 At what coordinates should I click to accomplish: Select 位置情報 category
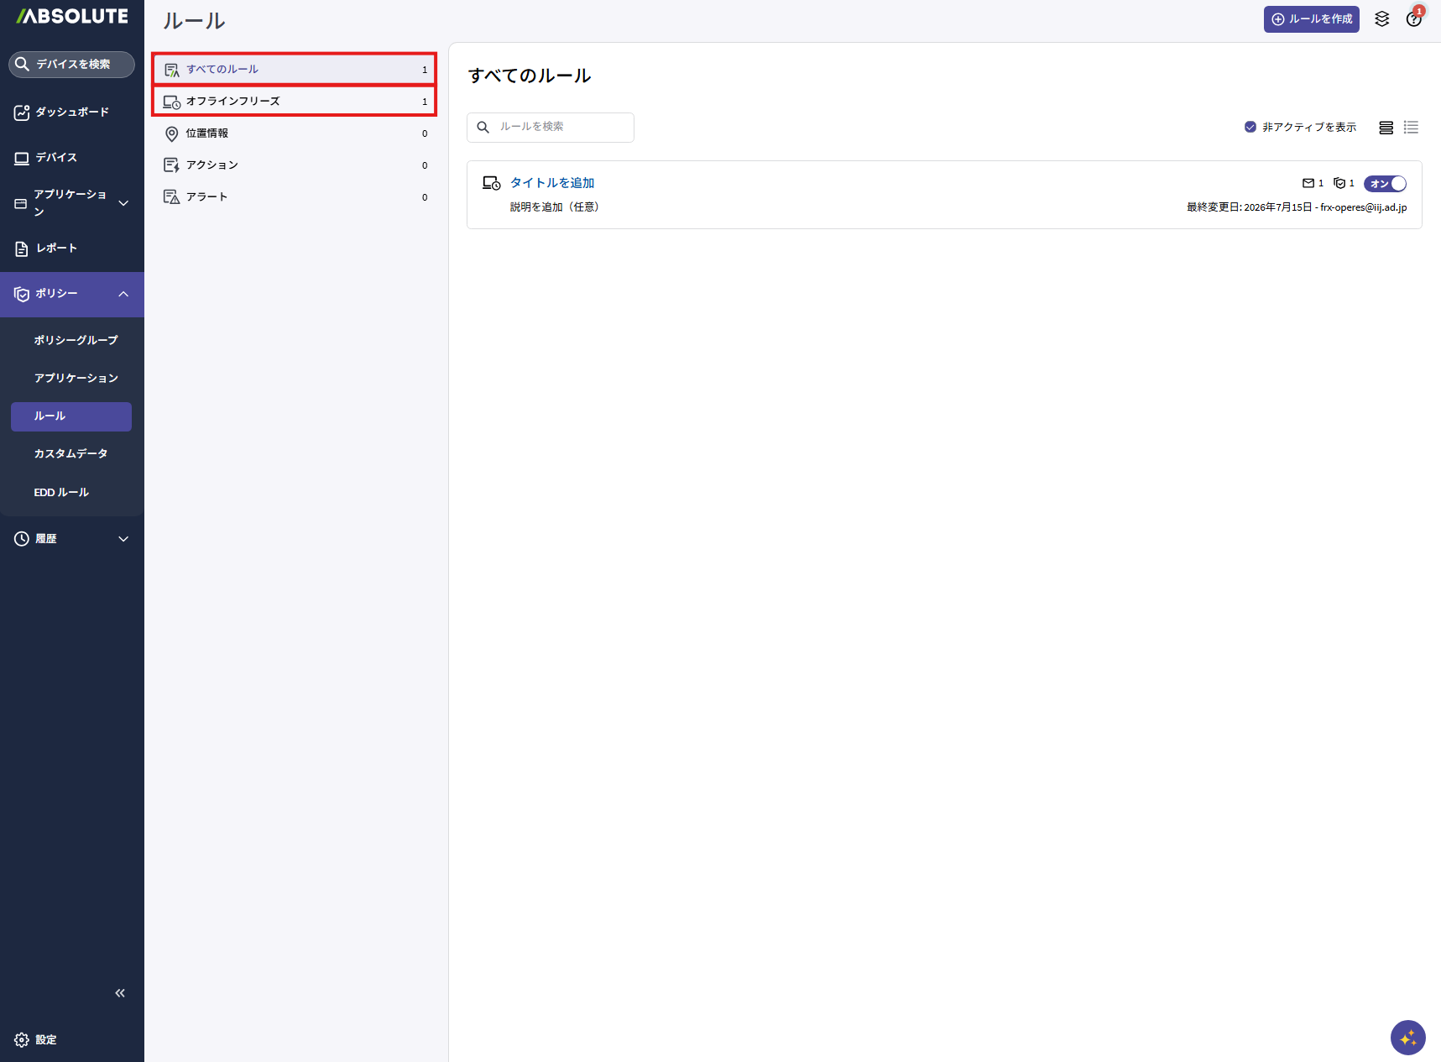pos(295,133)
